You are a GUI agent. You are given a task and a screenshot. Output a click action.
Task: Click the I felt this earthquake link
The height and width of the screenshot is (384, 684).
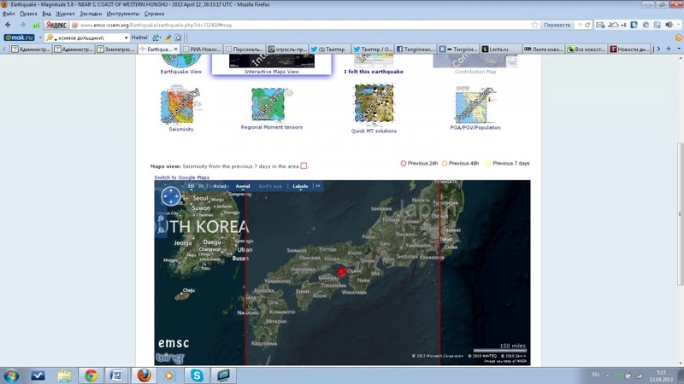[374, 72]
